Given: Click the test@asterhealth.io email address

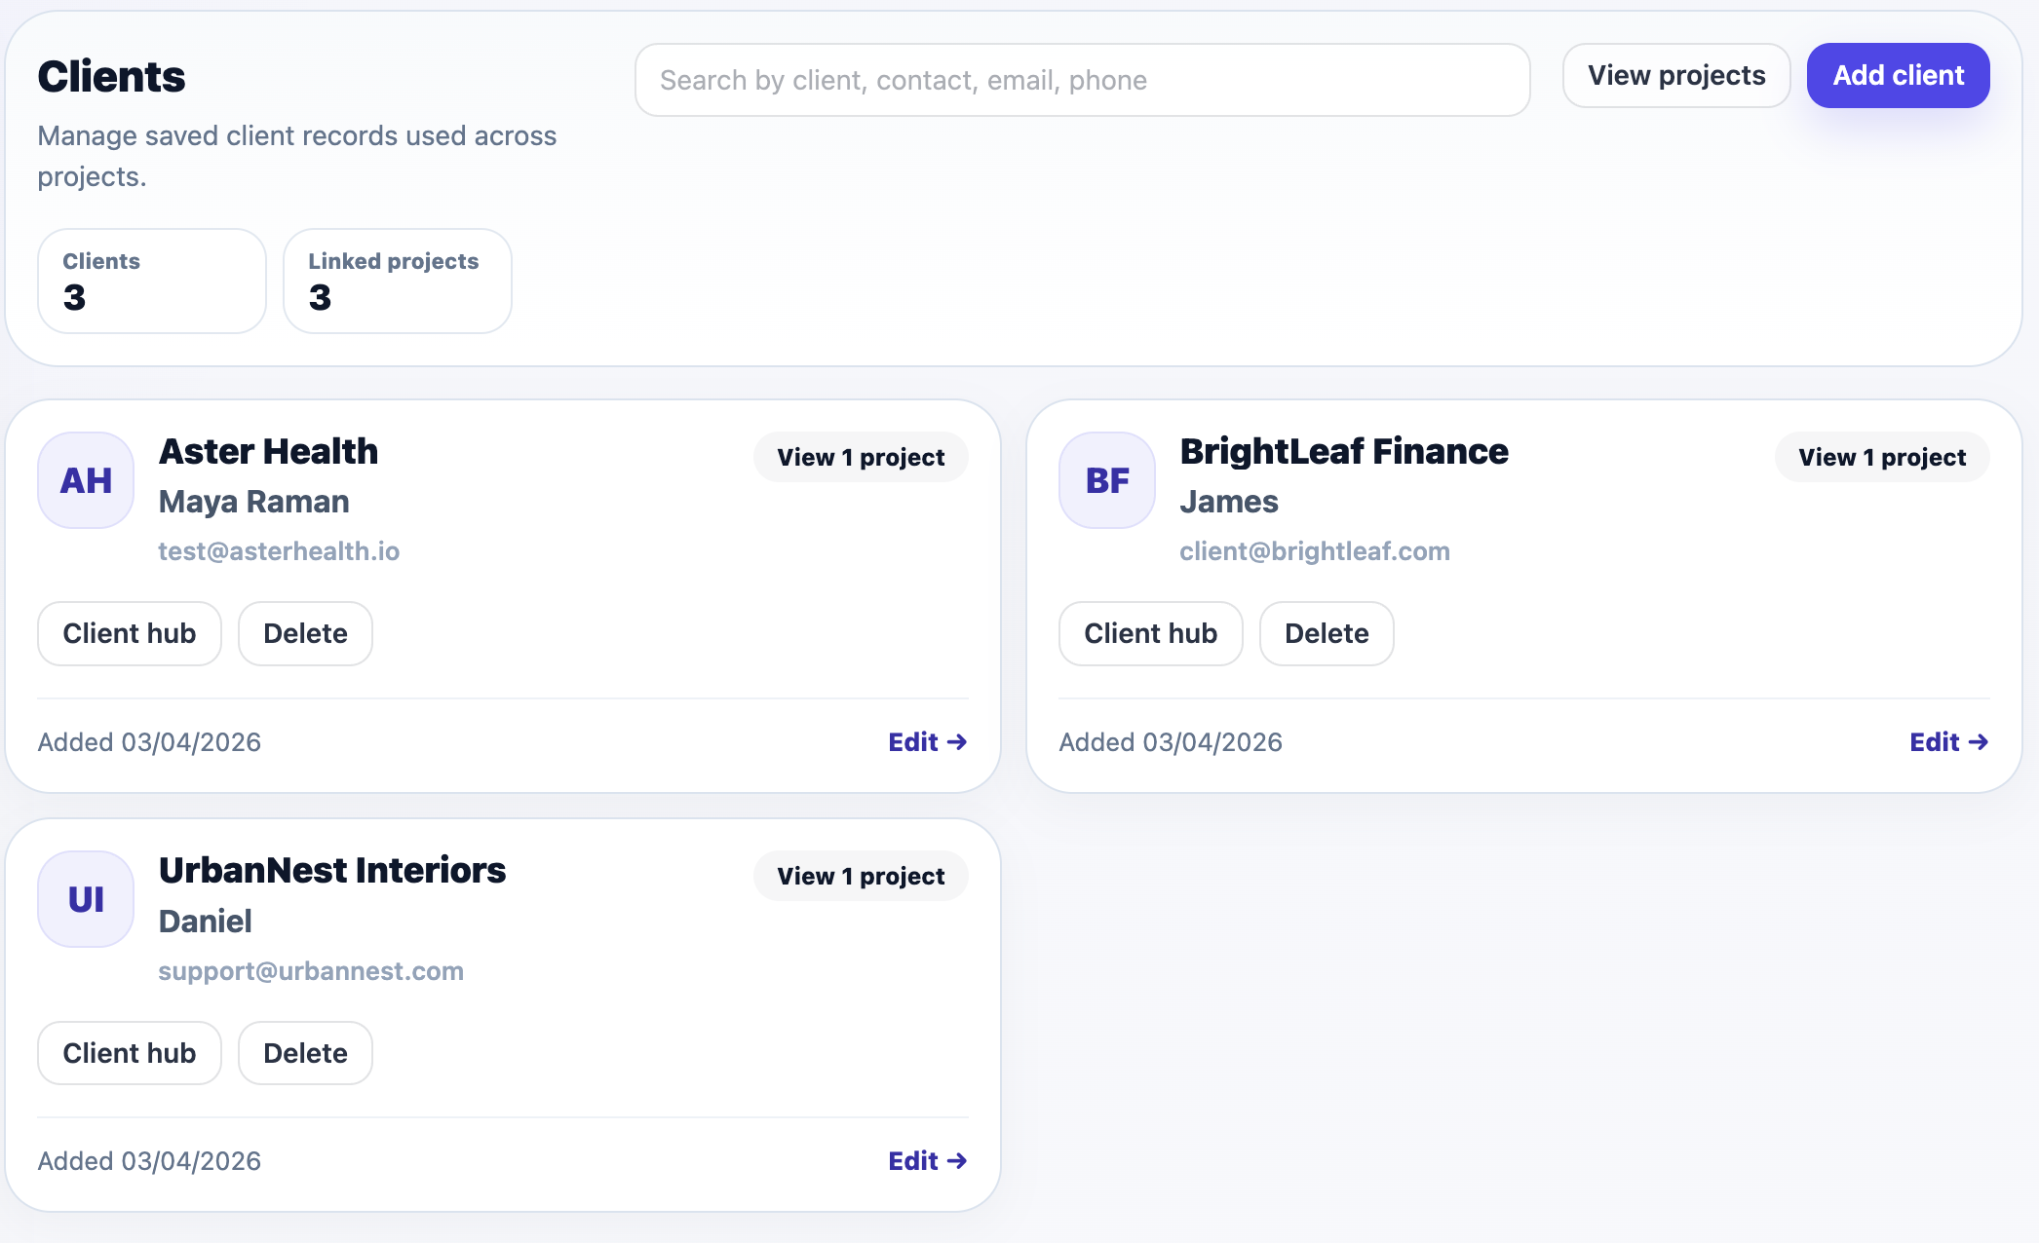Looking at the screenshot, I should click(279, 551).
